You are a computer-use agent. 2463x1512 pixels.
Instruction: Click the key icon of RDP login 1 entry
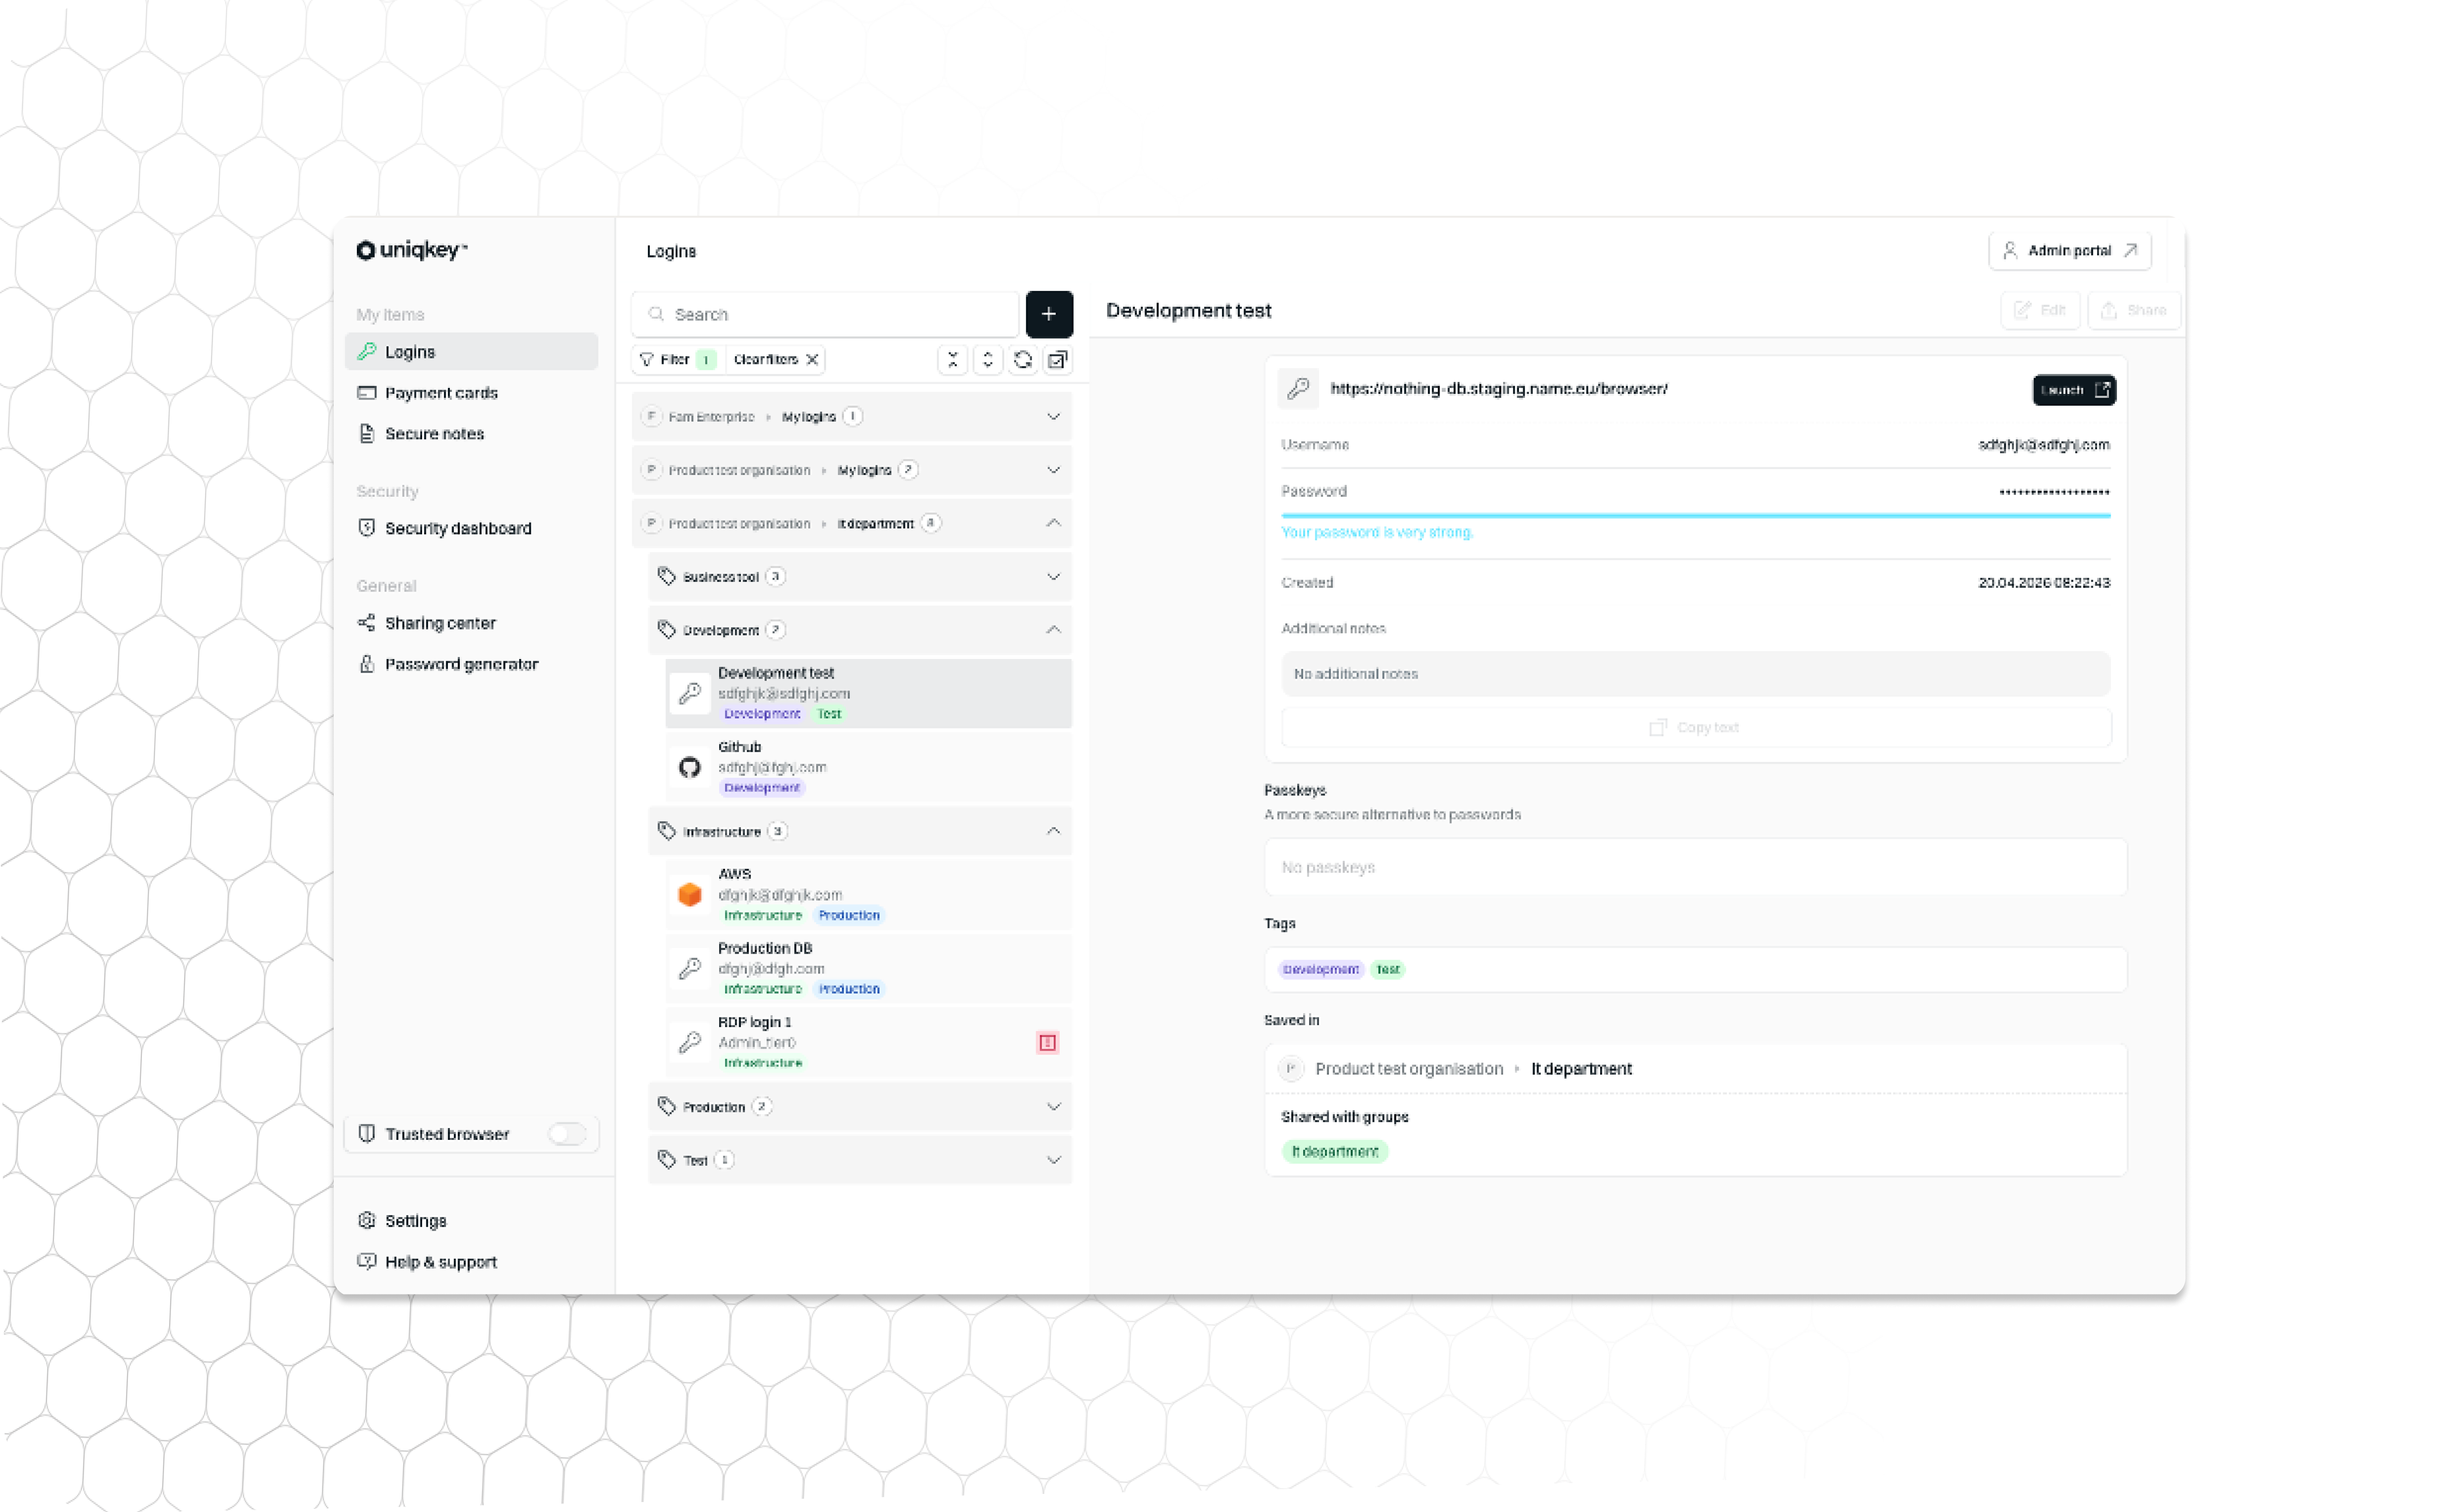tap(689, 1042)
